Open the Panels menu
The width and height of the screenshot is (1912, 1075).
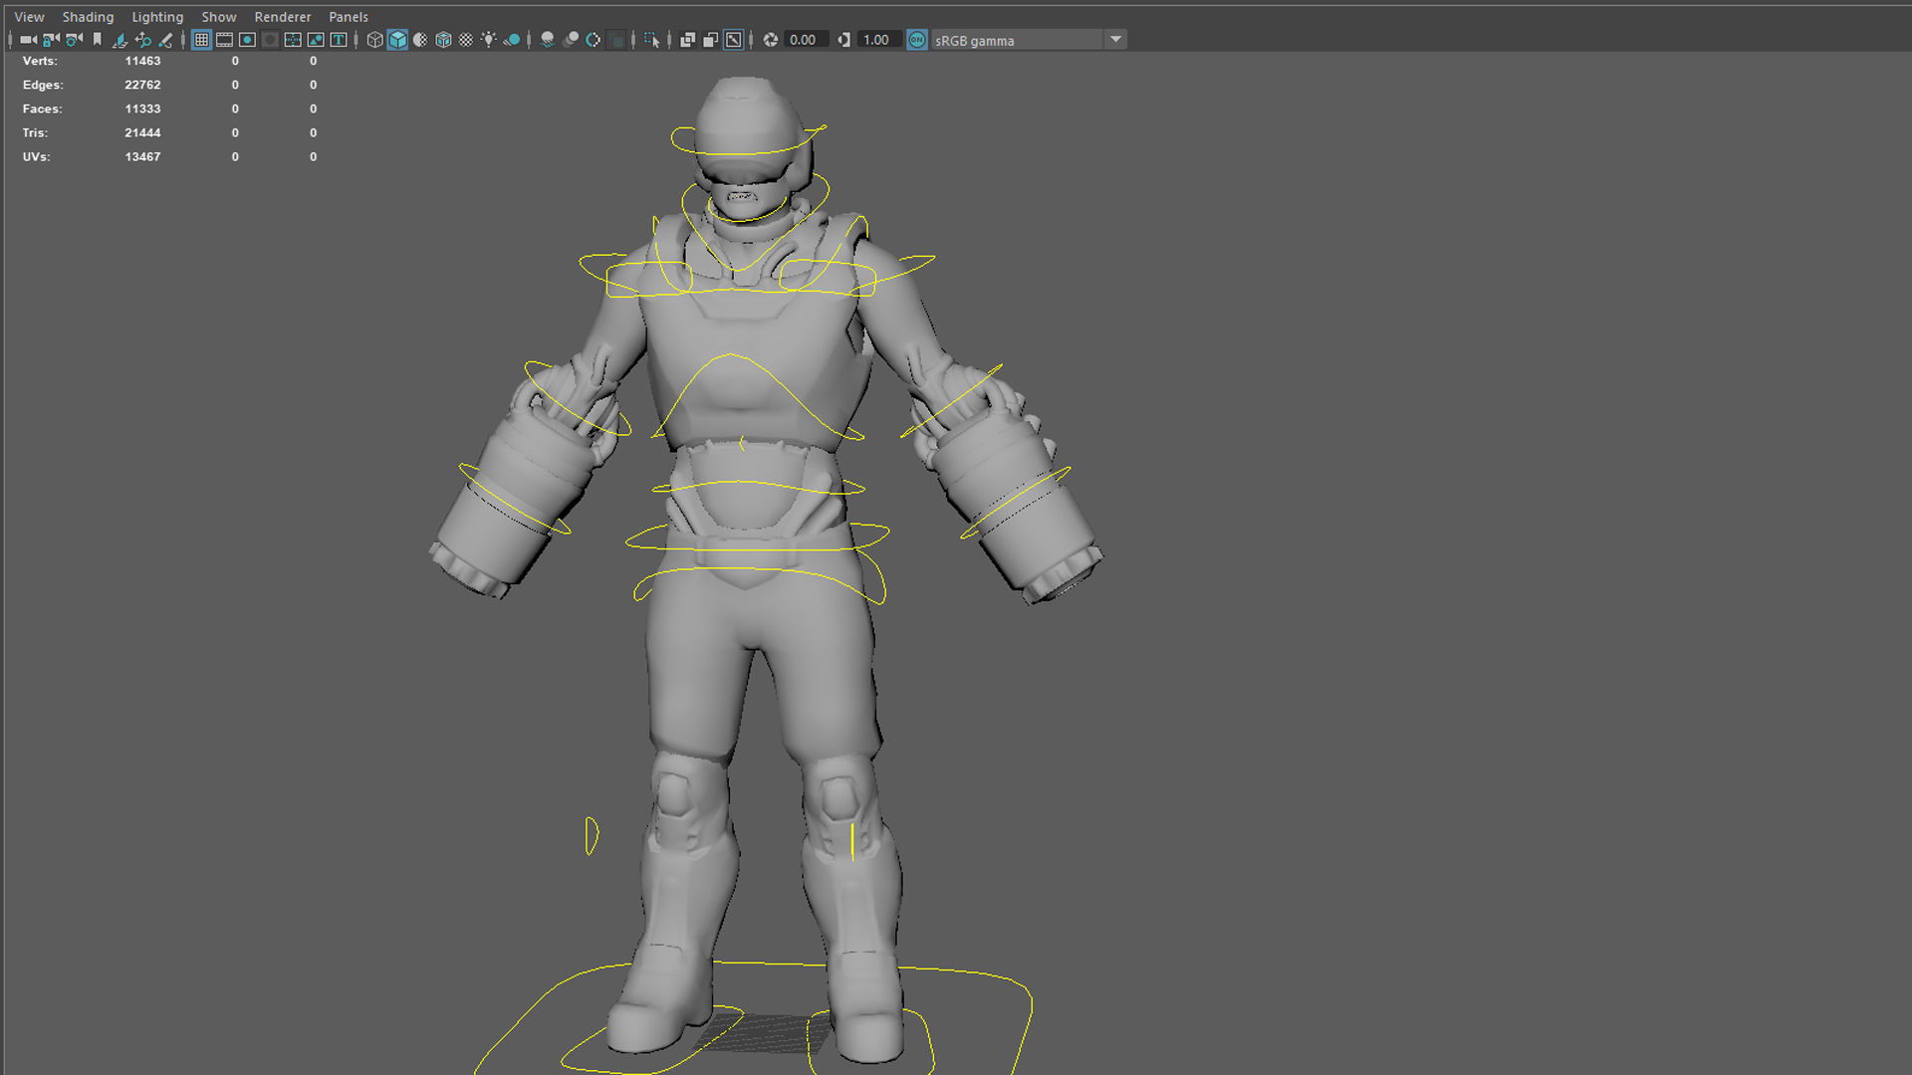349,17
